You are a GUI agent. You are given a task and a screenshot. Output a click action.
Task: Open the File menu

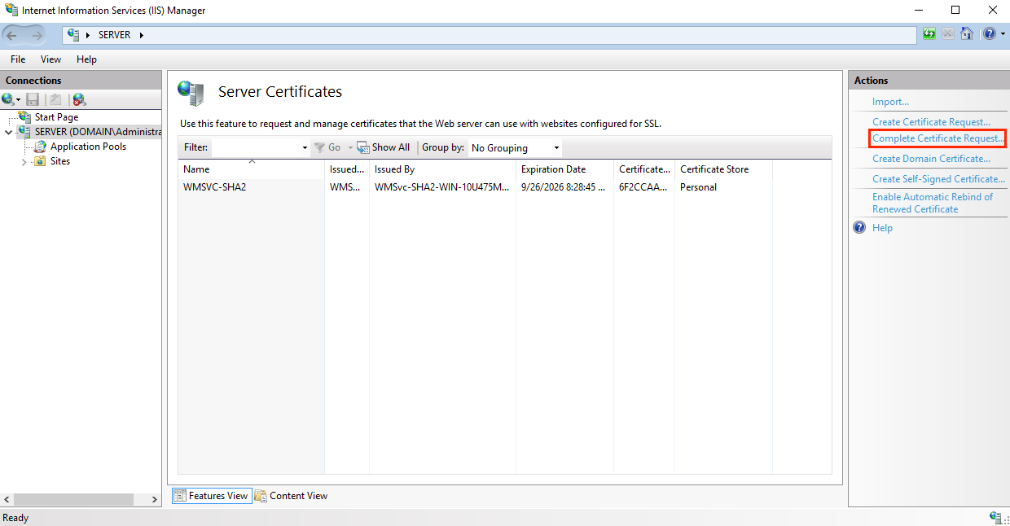[x=17, y=59]
